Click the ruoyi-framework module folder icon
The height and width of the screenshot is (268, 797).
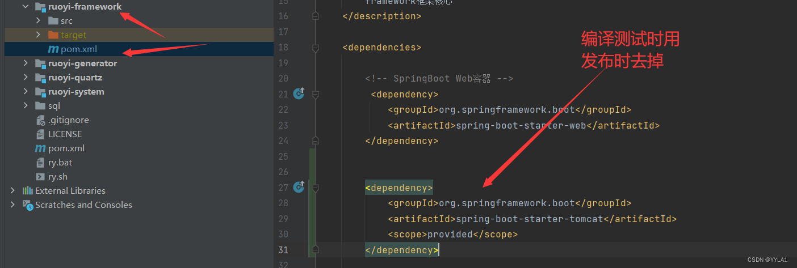[40, 7]
